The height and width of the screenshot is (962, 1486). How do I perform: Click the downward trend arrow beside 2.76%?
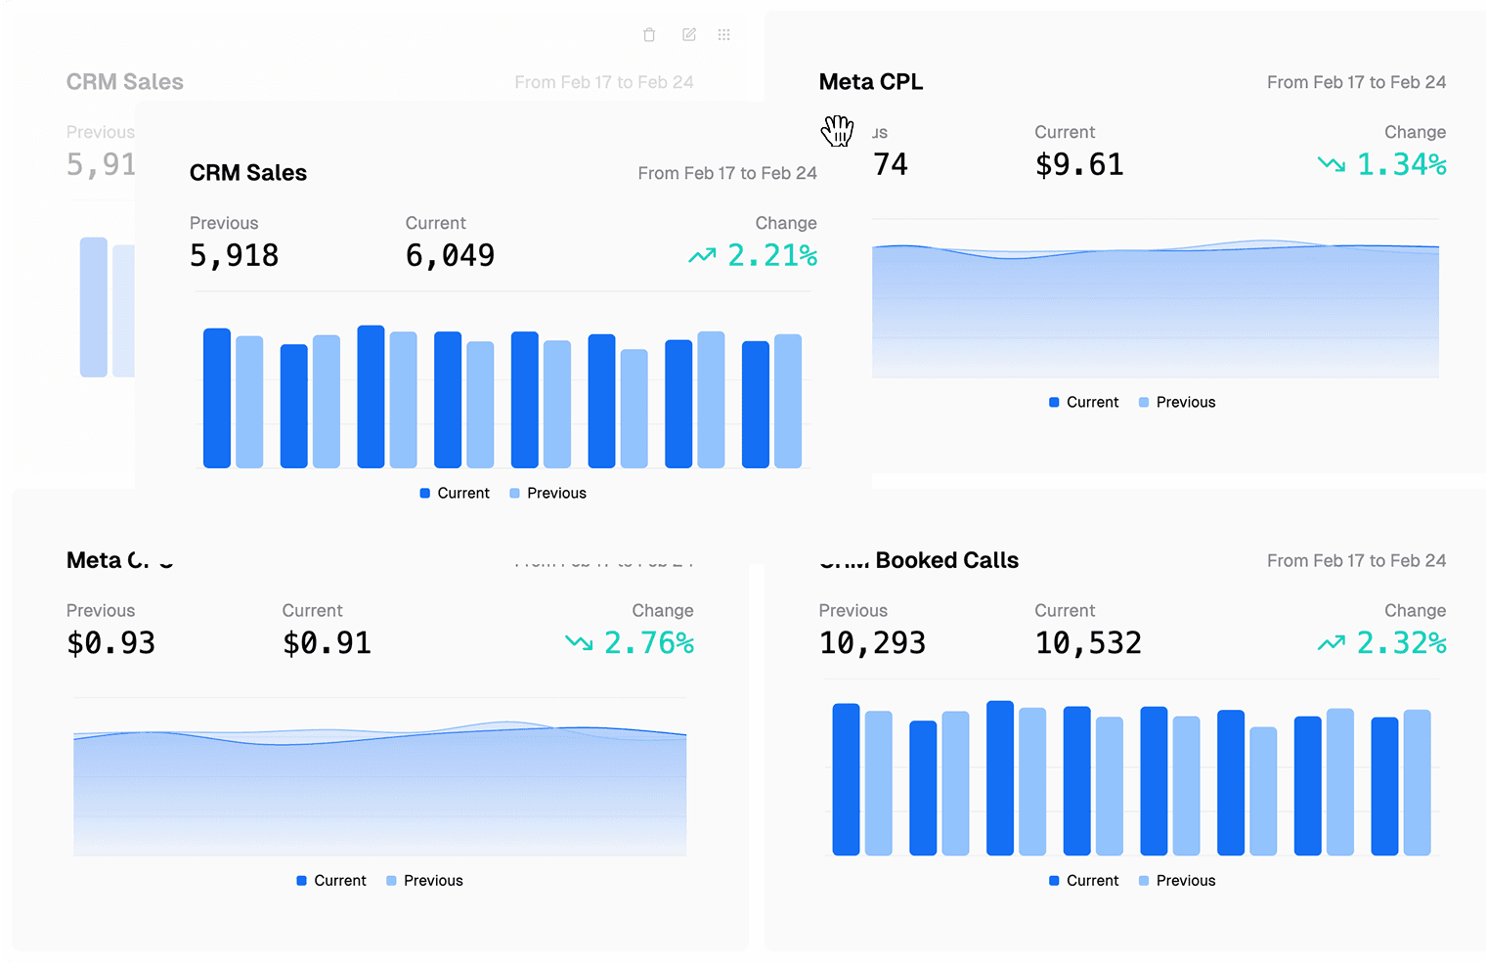pos(577,643)
